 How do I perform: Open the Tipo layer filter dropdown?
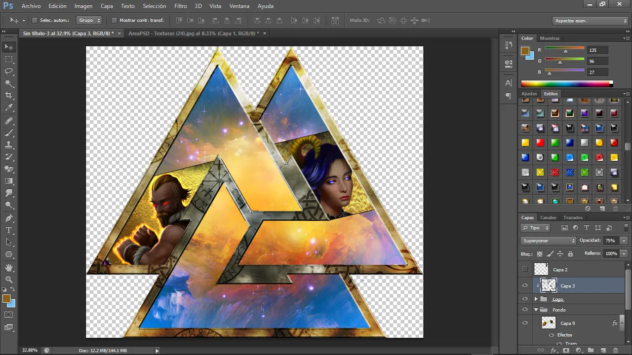pyautogui.click(x=536, y=228)
